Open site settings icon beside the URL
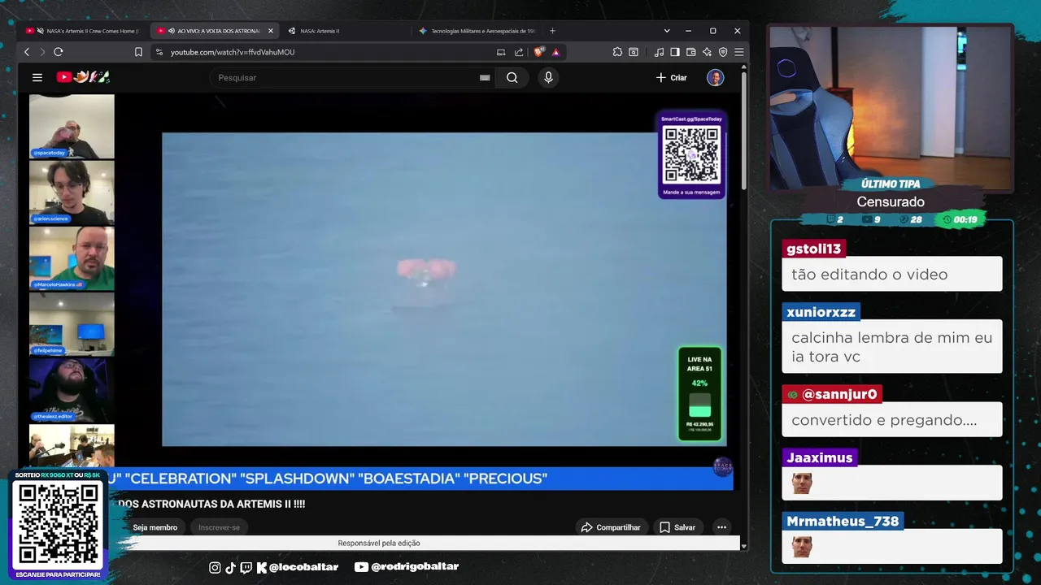The width and height of the screenshot is (1041, 585). click(x=159, y=52)
